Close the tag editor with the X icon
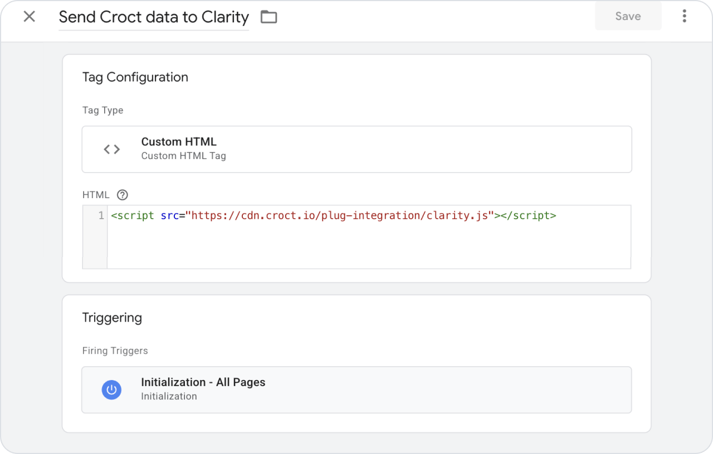Screen dimensions: 713x454 point(30,17)
